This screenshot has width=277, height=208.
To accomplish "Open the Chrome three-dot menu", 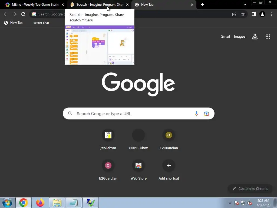I will (271, 14).
